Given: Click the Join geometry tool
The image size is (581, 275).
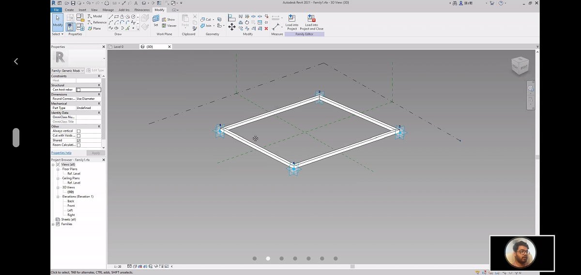Looking at the screenshot, I should tap(205, 26).
